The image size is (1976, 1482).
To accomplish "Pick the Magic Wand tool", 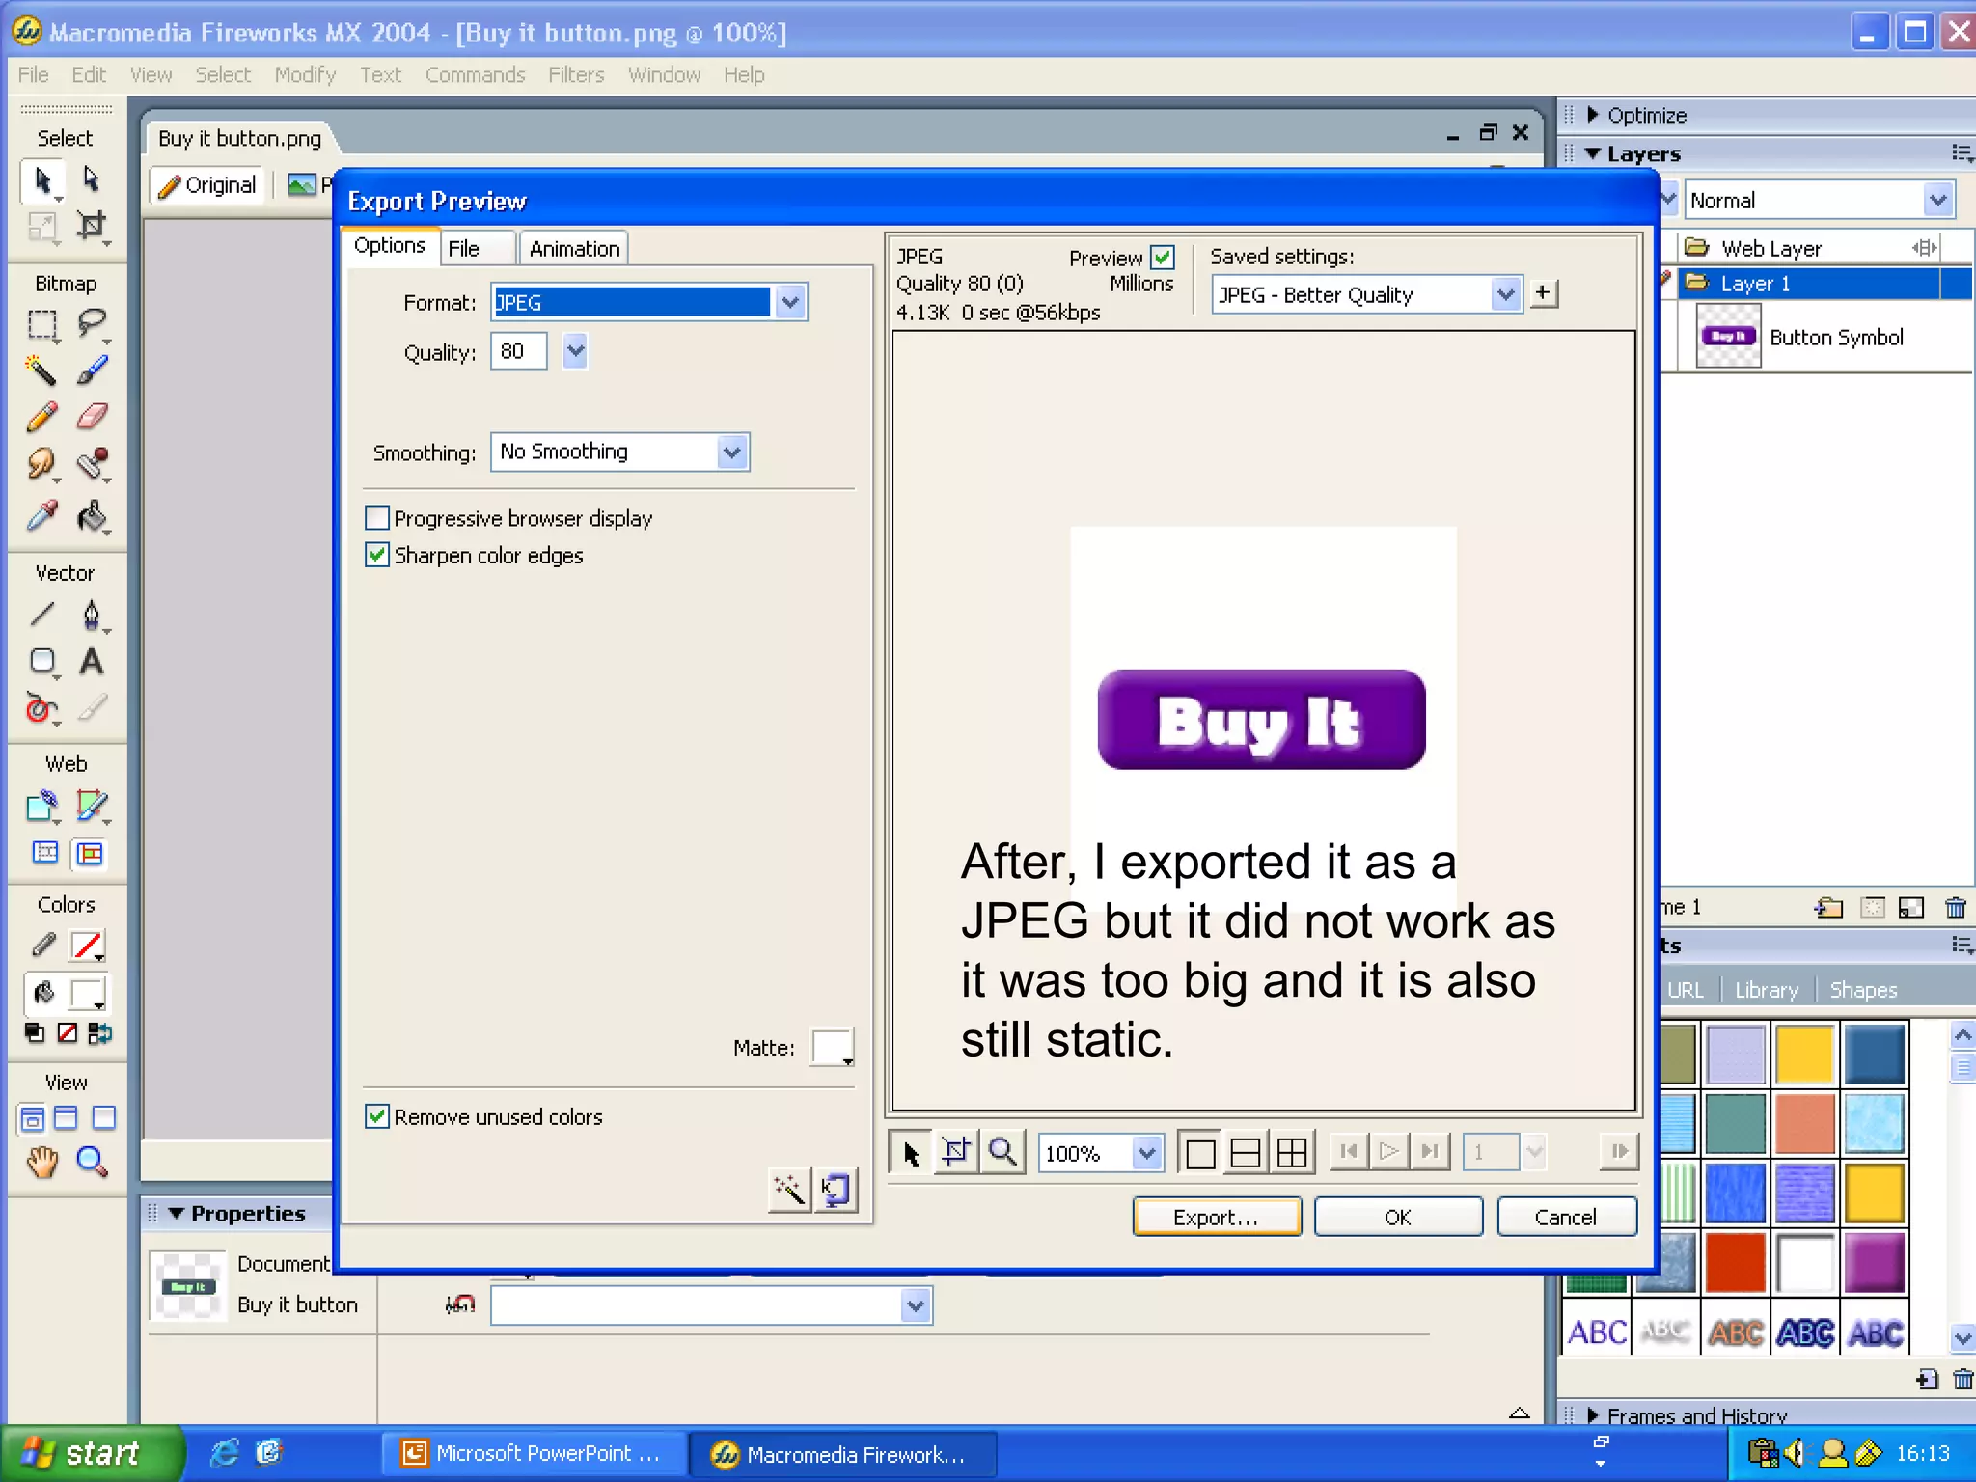I will [x=41, y=370].
